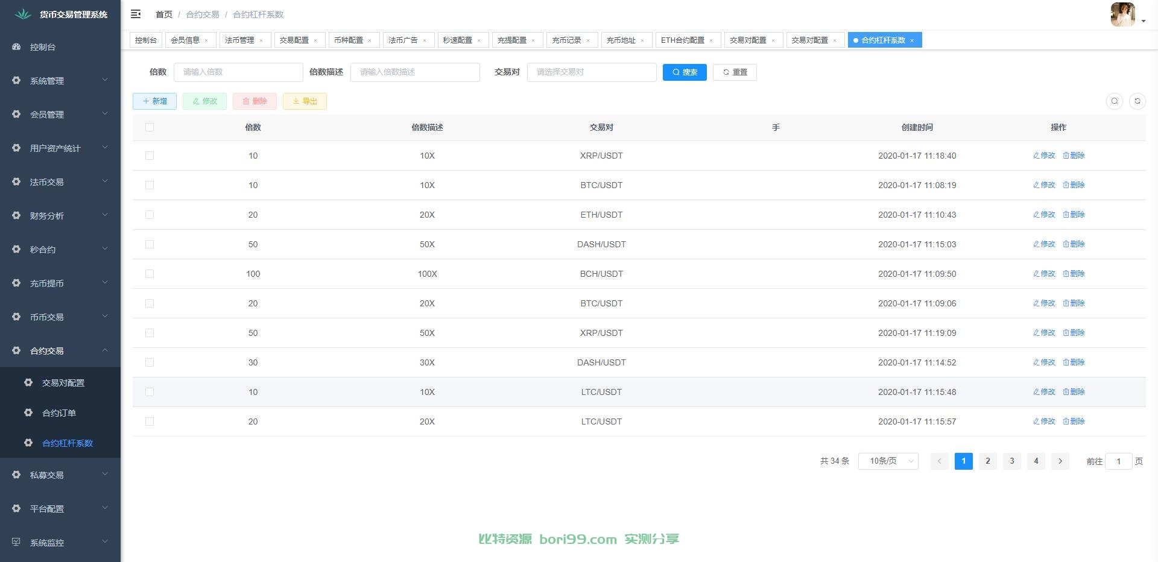The image size is (1158, 562).
Task: Focus the 倍数描述 input field
Action: coord(415,72)
